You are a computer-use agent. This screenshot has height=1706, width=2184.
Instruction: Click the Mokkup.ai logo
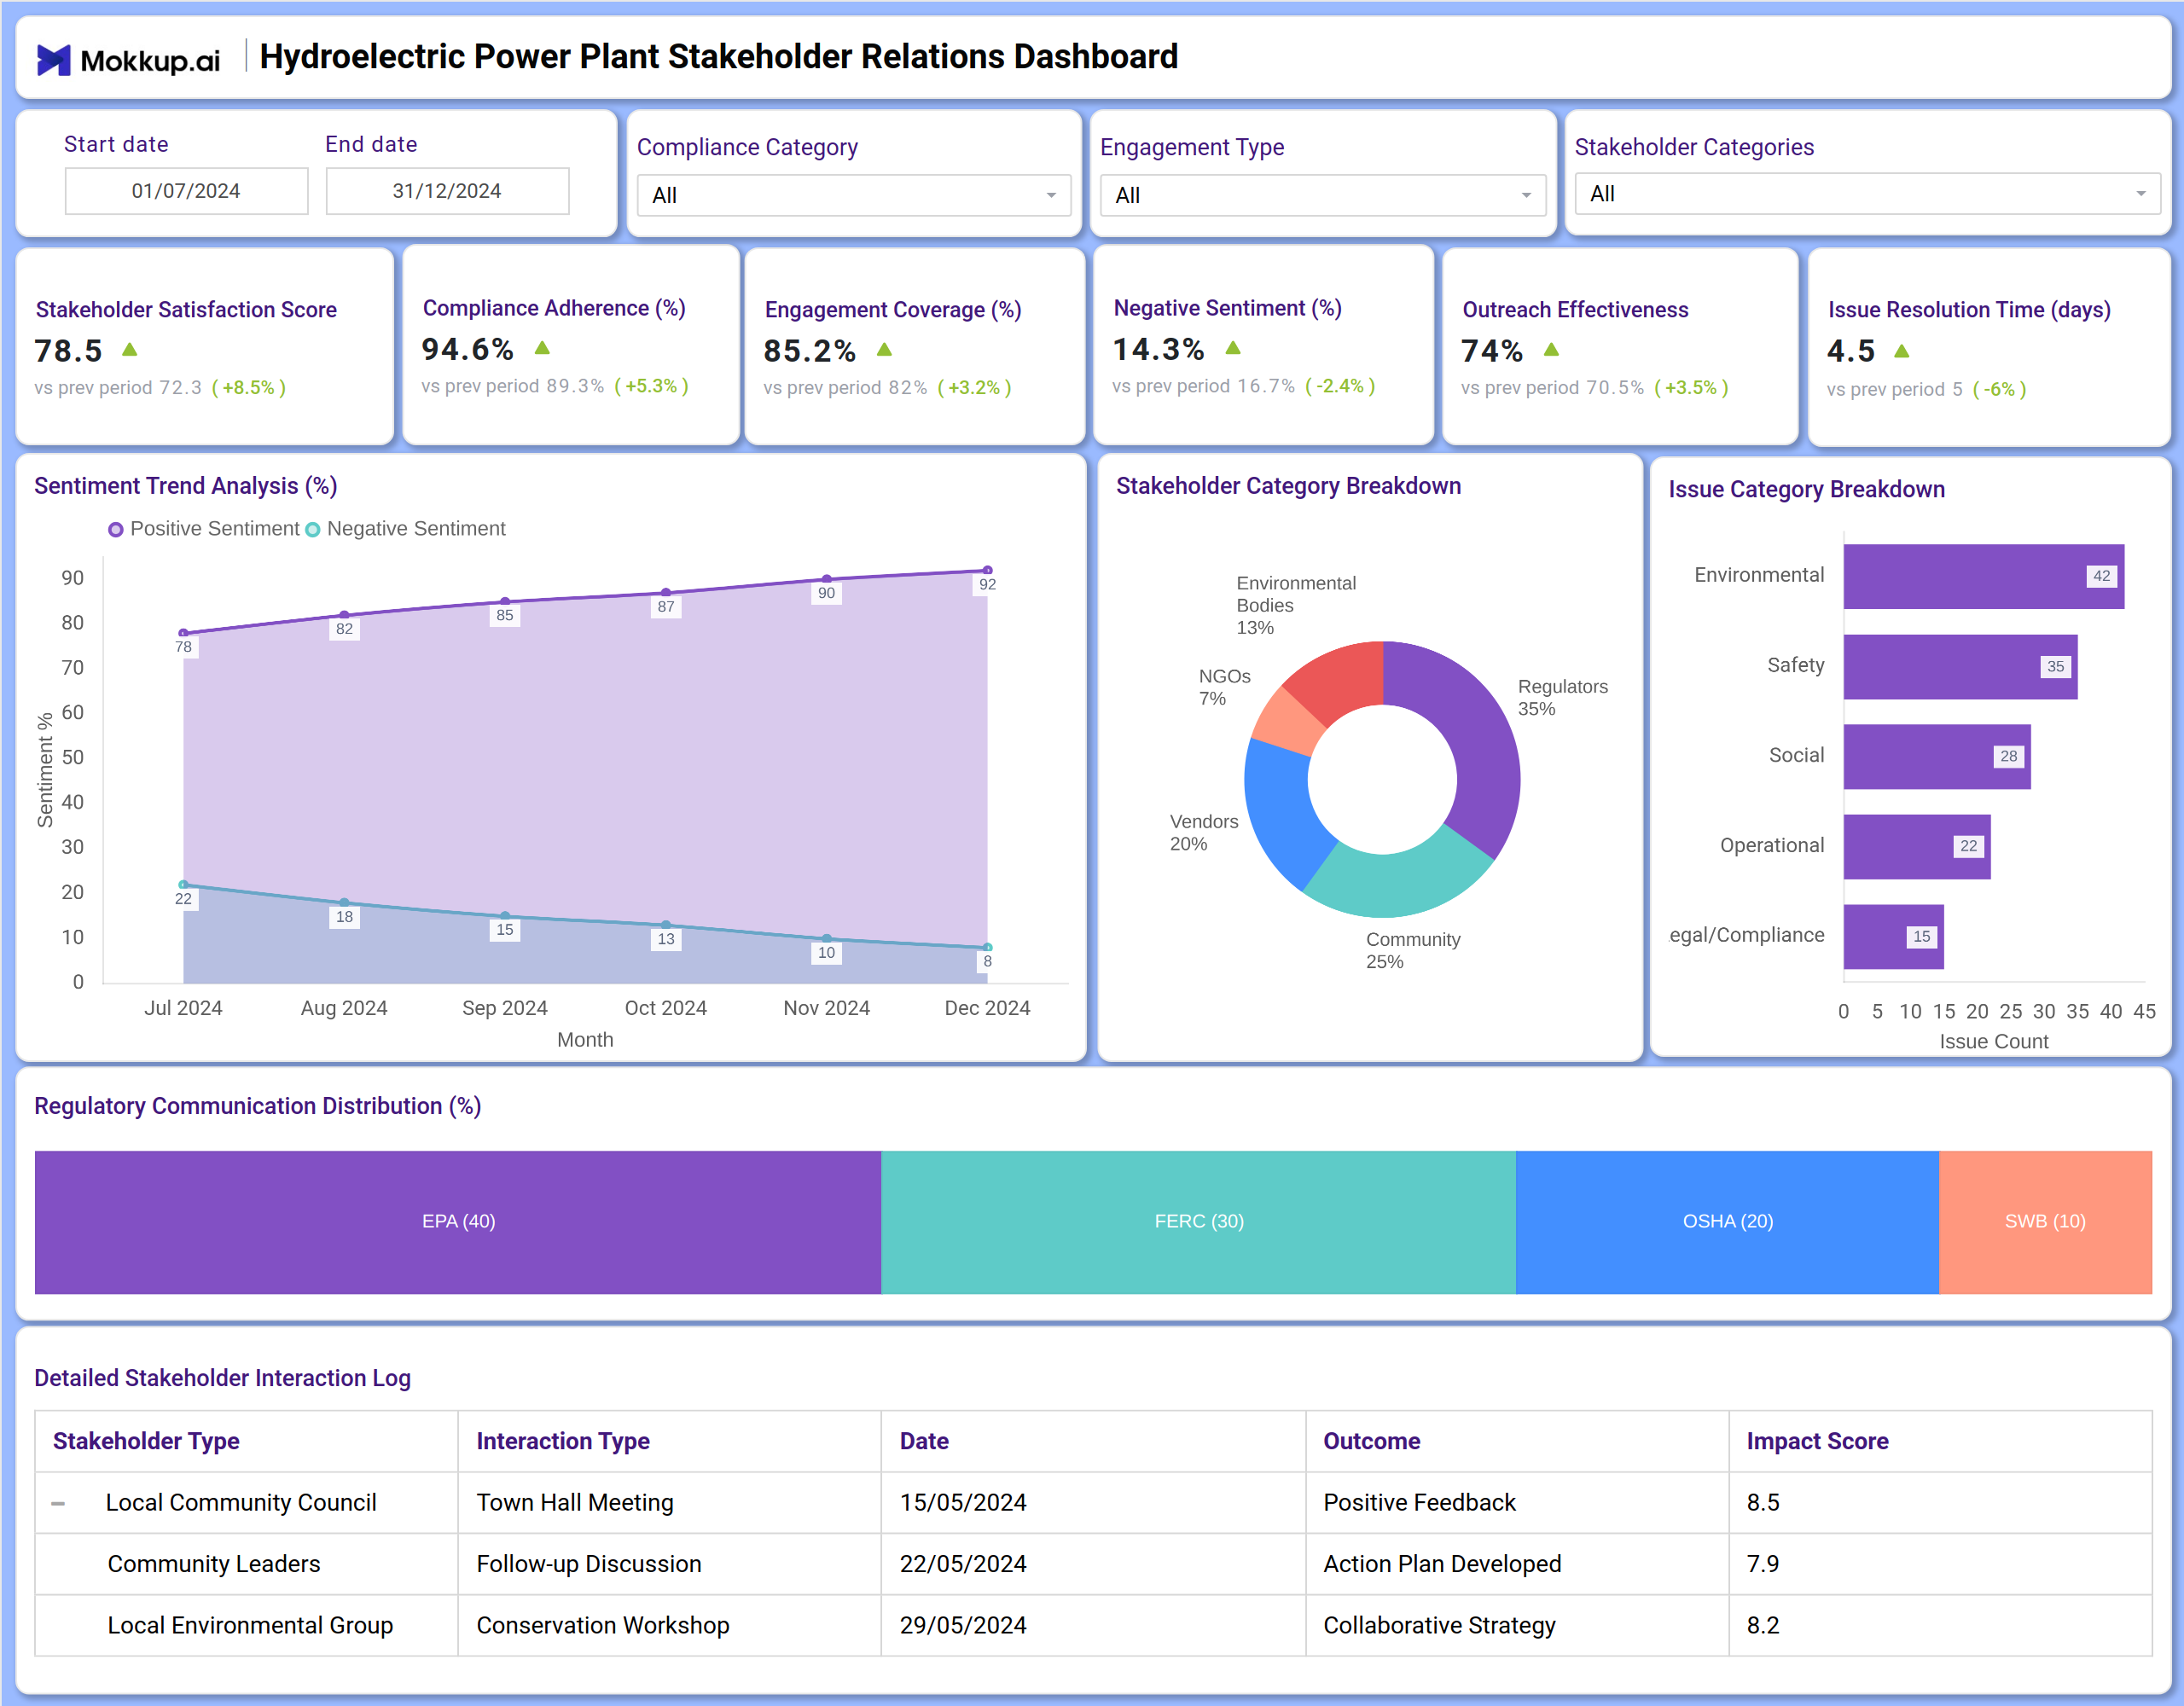pyautogui.click(x=128, y=60)
